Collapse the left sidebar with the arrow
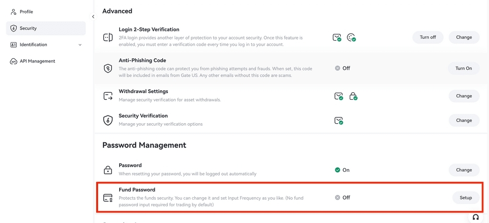Viewport: 489px width, 223px height. tap(93, 17)
